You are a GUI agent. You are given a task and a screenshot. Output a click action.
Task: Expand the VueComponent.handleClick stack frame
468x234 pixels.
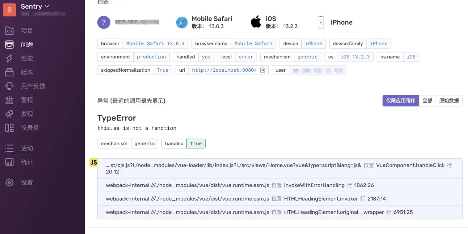[x=280, y=169]
